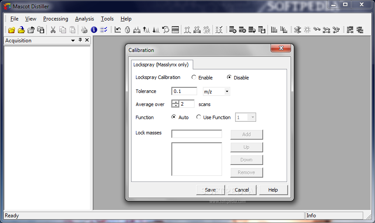The height and width of the screenshot is (223, 375).
Task: Click the padlock lock icon
Action: click(x=128, y=30)
